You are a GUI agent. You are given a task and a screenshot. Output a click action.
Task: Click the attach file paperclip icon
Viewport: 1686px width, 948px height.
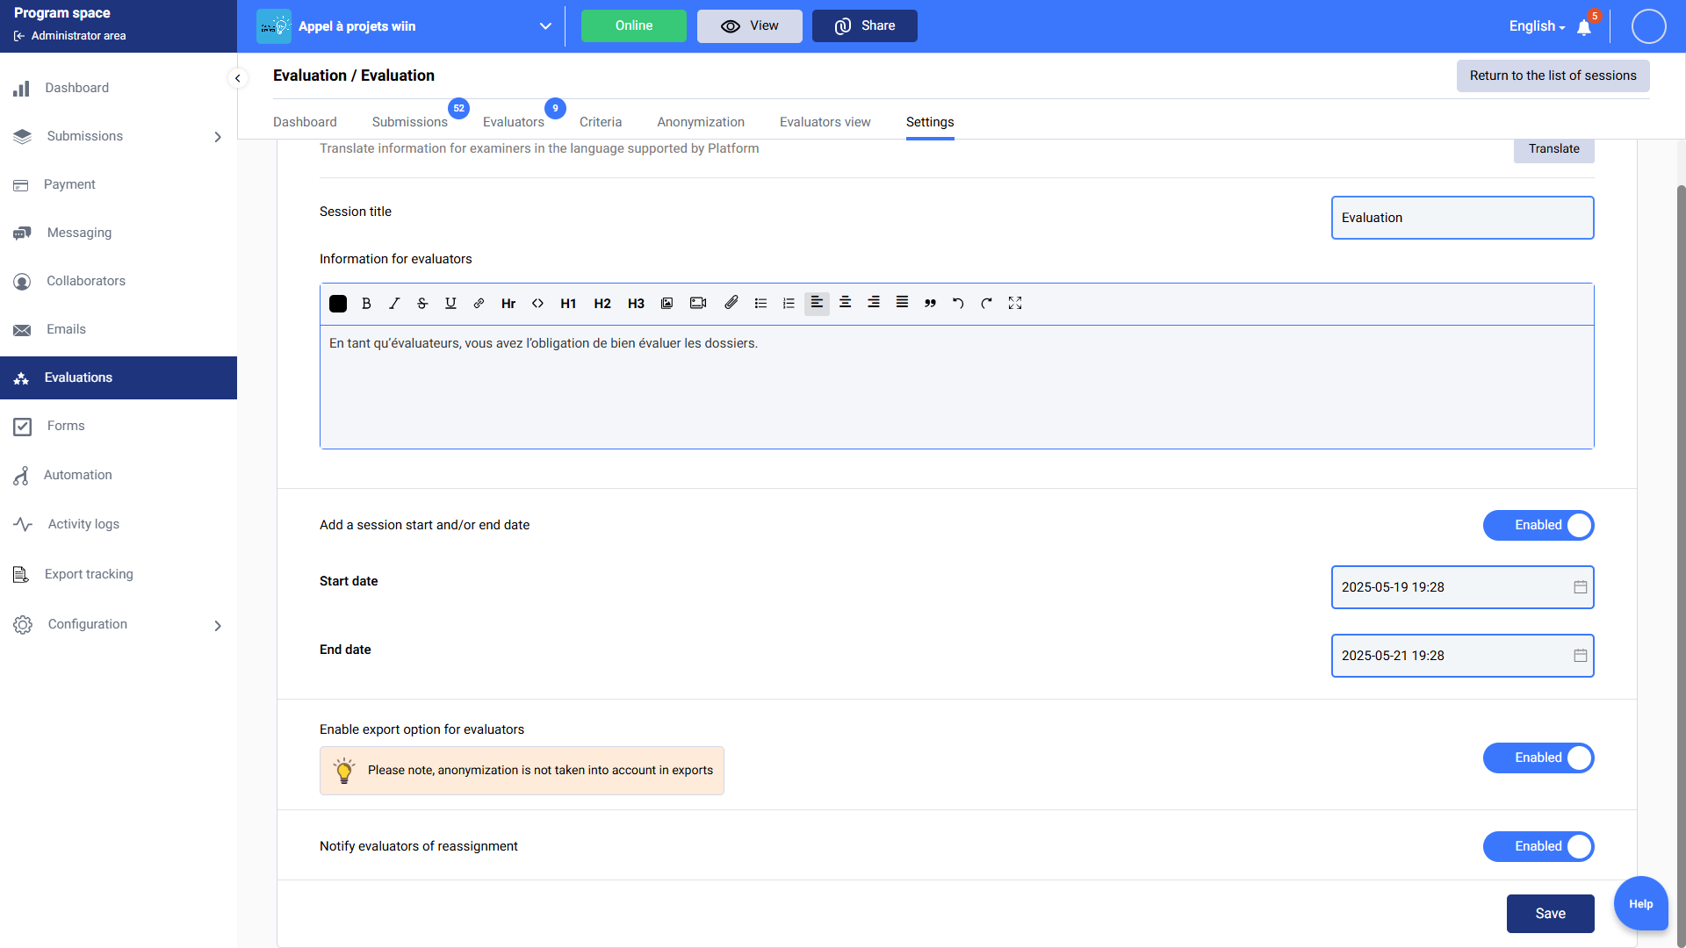coord(731,303)
